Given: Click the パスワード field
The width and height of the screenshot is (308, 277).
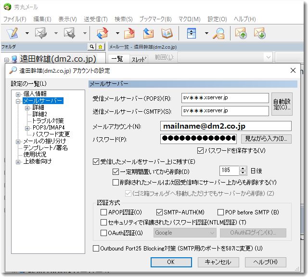Looking at the screenshot, I should 198,139.
